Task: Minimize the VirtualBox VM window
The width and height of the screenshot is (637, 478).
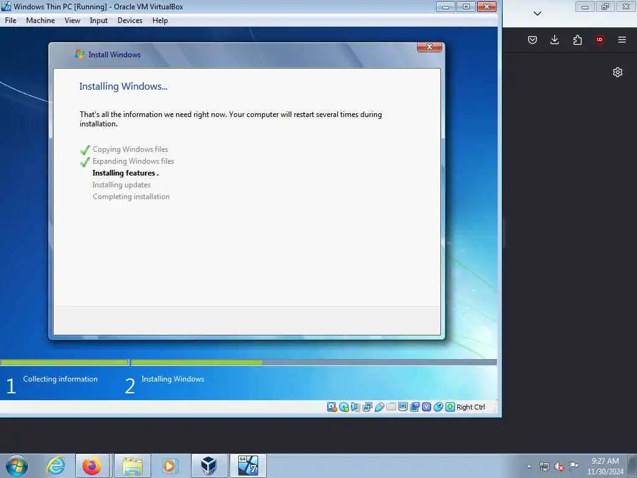Action: pos(445,6)
